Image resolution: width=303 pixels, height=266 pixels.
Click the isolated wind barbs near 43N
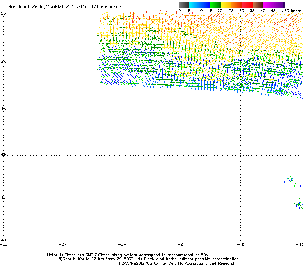pyautogui.click(x=292, y=182)
